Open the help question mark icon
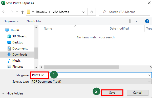 (147, 21)
